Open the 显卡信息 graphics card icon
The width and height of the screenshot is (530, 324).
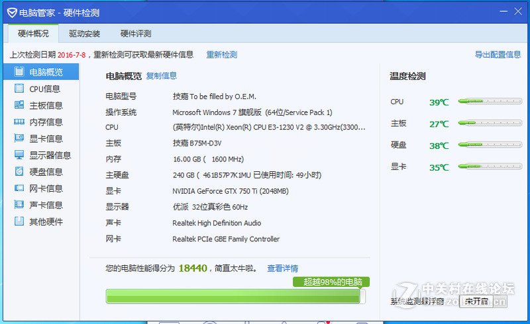click(x=19, y=138)
